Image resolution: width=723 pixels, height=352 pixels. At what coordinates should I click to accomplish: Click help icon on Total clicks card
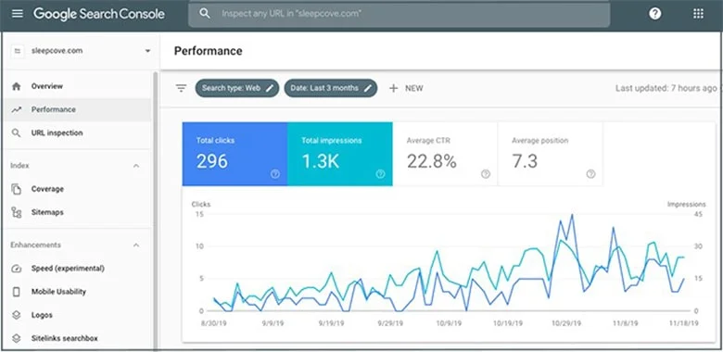(275, 174)
